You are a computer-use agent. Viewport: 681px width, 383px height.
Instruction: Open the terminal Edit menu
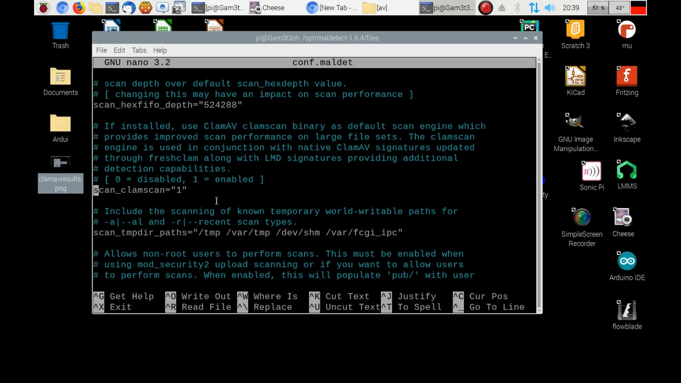click(x=119, y=50)
